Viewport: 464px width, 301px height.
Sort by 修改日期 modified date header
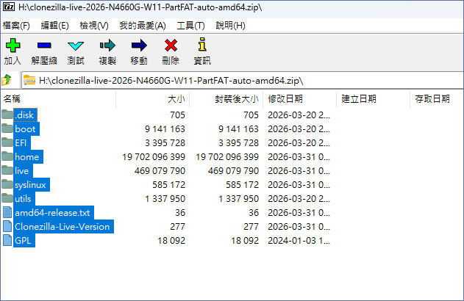(x=285, y=98)
